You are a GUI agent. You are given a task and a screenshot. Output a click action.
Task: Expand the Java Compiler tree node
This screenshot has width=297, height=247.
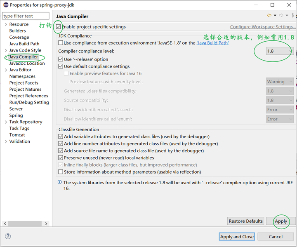tap(6, 57)
